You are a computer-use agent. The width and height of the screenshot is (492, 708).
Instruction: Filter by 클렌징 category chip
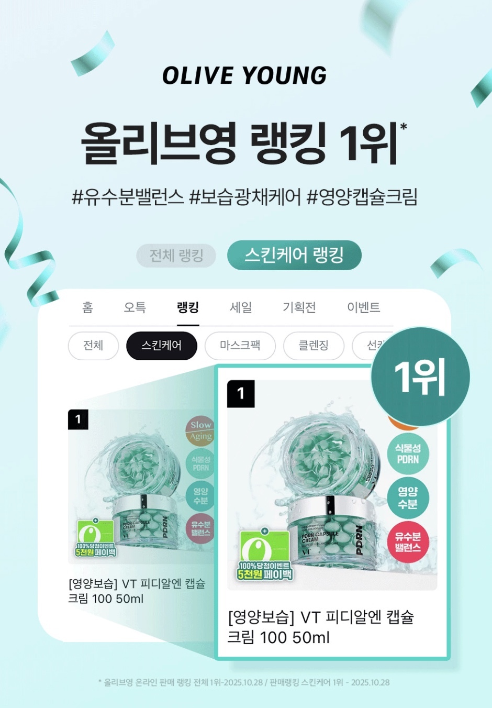coord(314,346)
